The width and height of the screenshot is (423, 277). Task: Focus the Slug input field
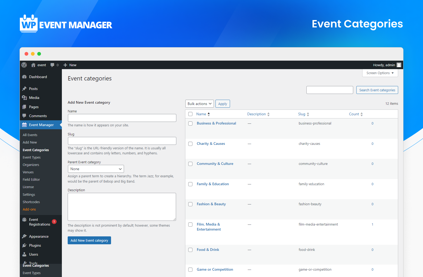[122, 141]
